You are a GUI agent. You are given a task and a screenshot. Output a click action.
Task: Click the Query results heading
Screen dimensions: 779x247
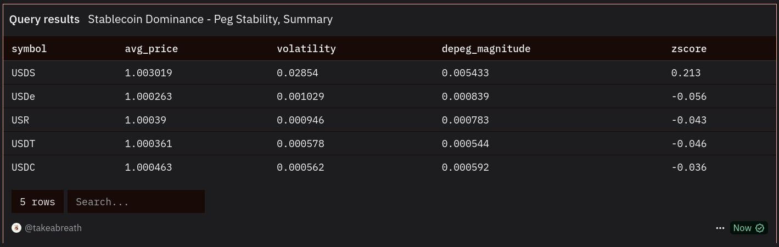pyautogui.click(x=44, y=19)
